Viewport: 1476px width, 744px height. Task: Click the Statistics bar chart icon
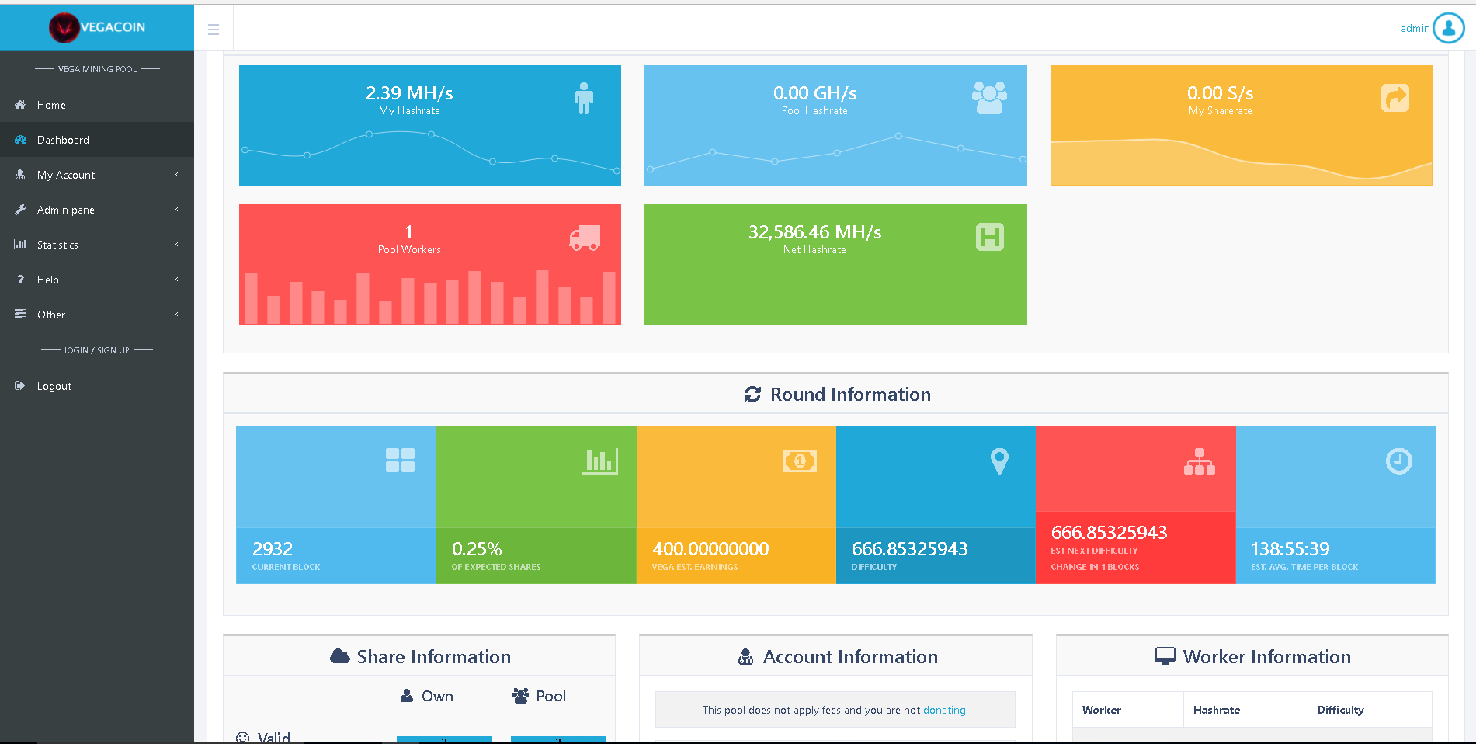coord(20,245)
